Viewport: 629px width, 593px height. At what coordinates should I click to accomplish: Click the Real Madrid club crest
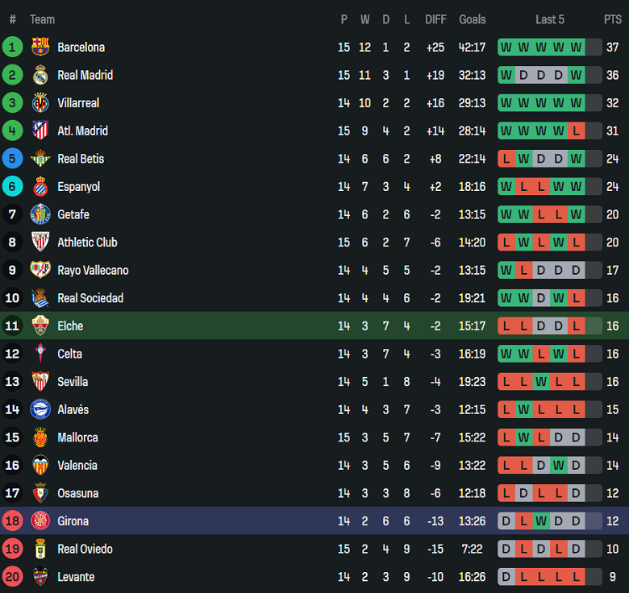(40, 75)
